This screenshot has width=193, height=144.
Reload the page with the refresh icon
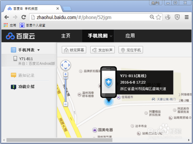point(24,17)
